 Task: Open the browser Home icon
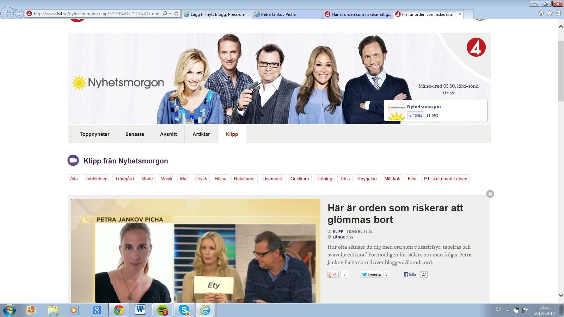[541, 13]
